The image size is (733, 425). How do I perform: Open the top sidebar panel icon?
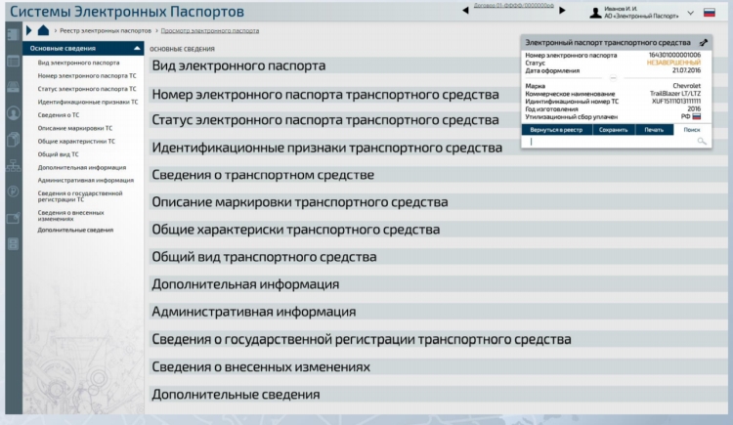tap(13, 34)
